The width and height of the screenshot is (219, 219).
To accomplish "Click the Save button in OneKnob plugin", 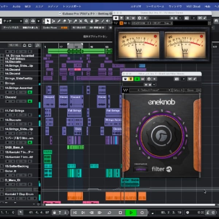I will 190,90.
